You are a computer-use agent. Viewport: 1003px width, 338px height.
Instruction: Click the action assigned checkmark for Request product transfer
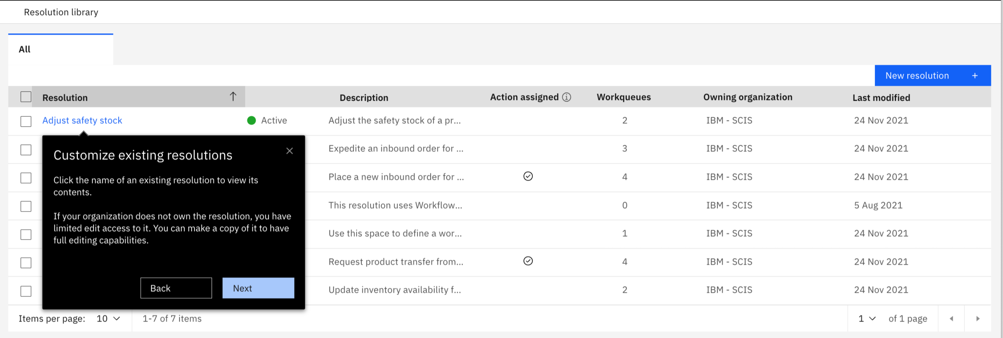point(528,261)
